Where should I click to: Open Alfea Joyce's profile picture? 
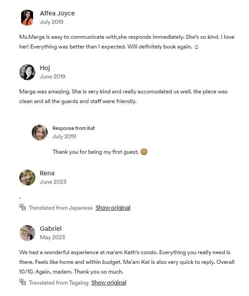(x=27, y=18)
